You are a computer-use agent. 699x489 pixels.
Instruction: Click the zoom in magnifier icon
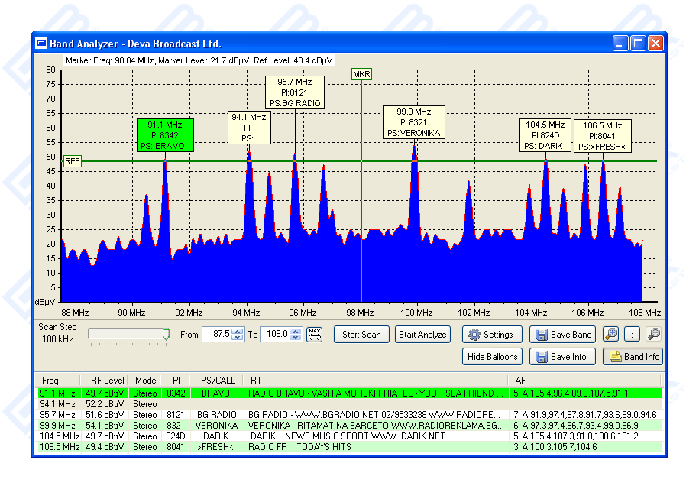(610, 335)
